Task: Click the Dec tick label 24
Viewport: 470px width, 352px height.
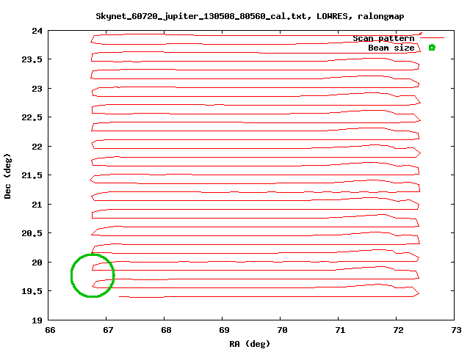Action: tap(37, 31)
